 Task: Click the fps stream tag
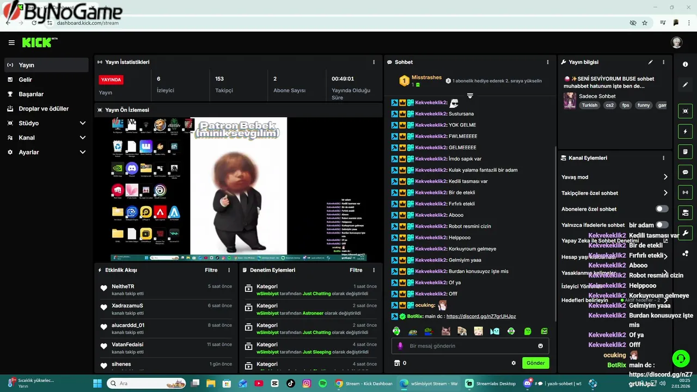[x=625, y=105]
